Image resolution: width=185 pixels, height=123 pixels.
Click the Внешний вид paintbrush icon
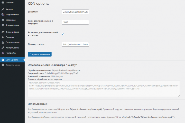[3, 32]
